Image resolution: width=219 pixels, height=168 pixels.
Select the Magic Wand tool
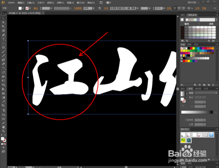tap(4, 26)
